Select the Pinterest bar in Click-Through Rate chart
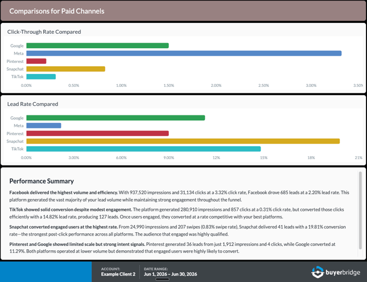367x282 pixels. 36,61
